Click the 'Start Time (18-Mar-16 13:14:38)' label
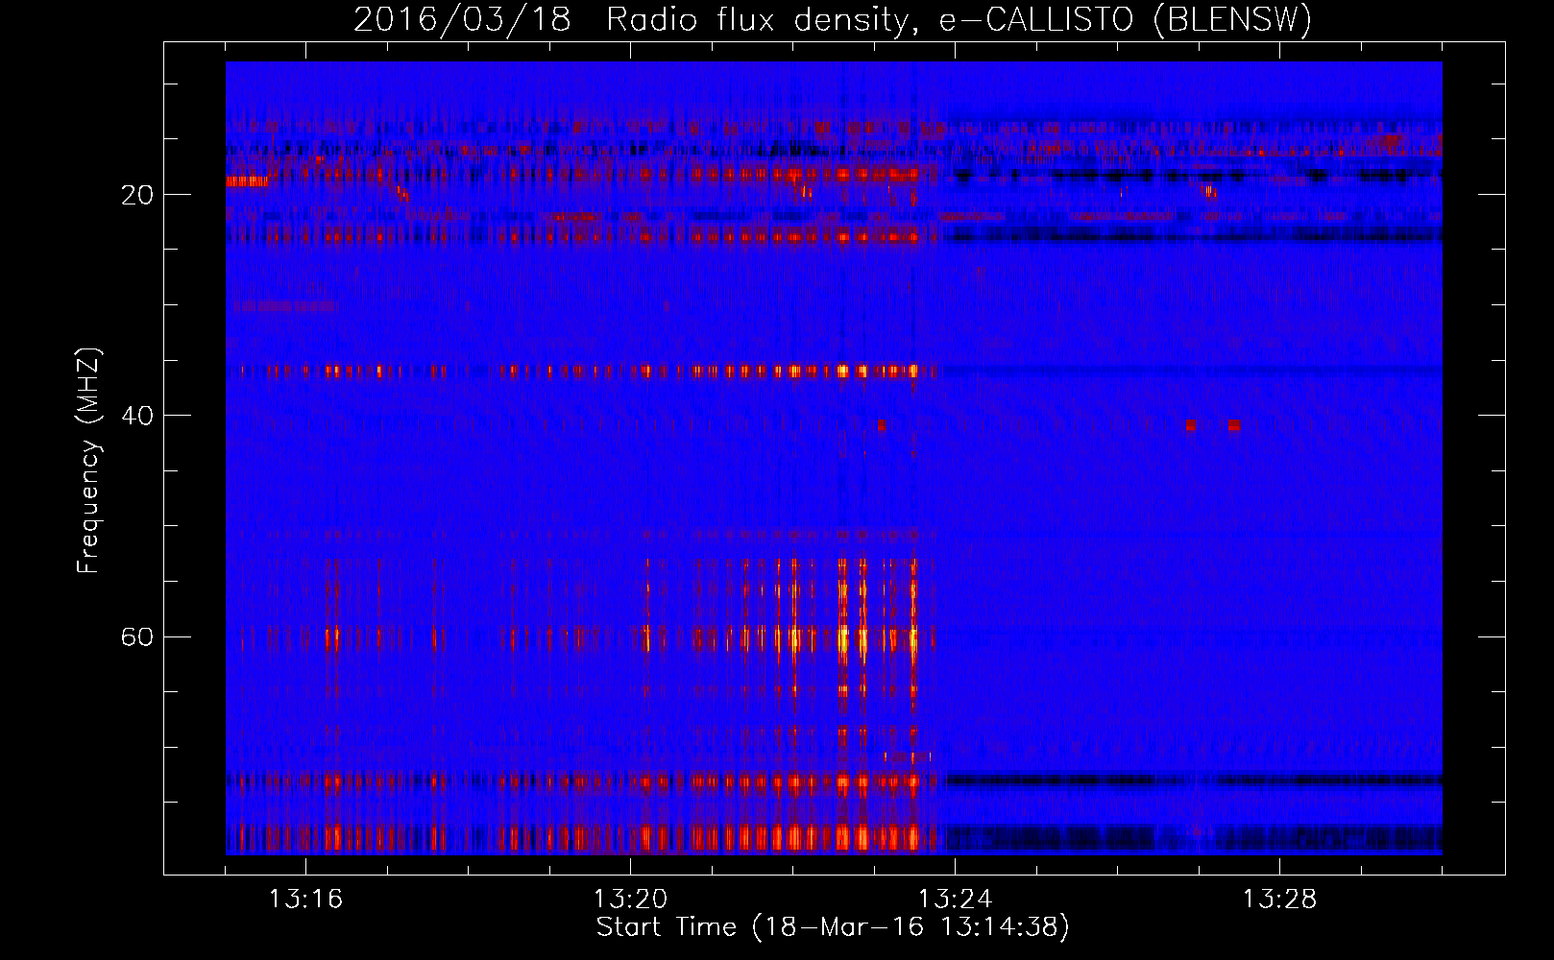 pyautogui.click(x=833, y=927)
